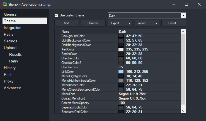Expand the MenuFont property row

click(57, 94)
